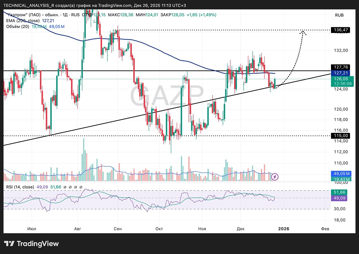
Task: Click the TECHNICAL_ANALYSIS_R author header text
Action: pyautogui.click(x=29, y=5)
